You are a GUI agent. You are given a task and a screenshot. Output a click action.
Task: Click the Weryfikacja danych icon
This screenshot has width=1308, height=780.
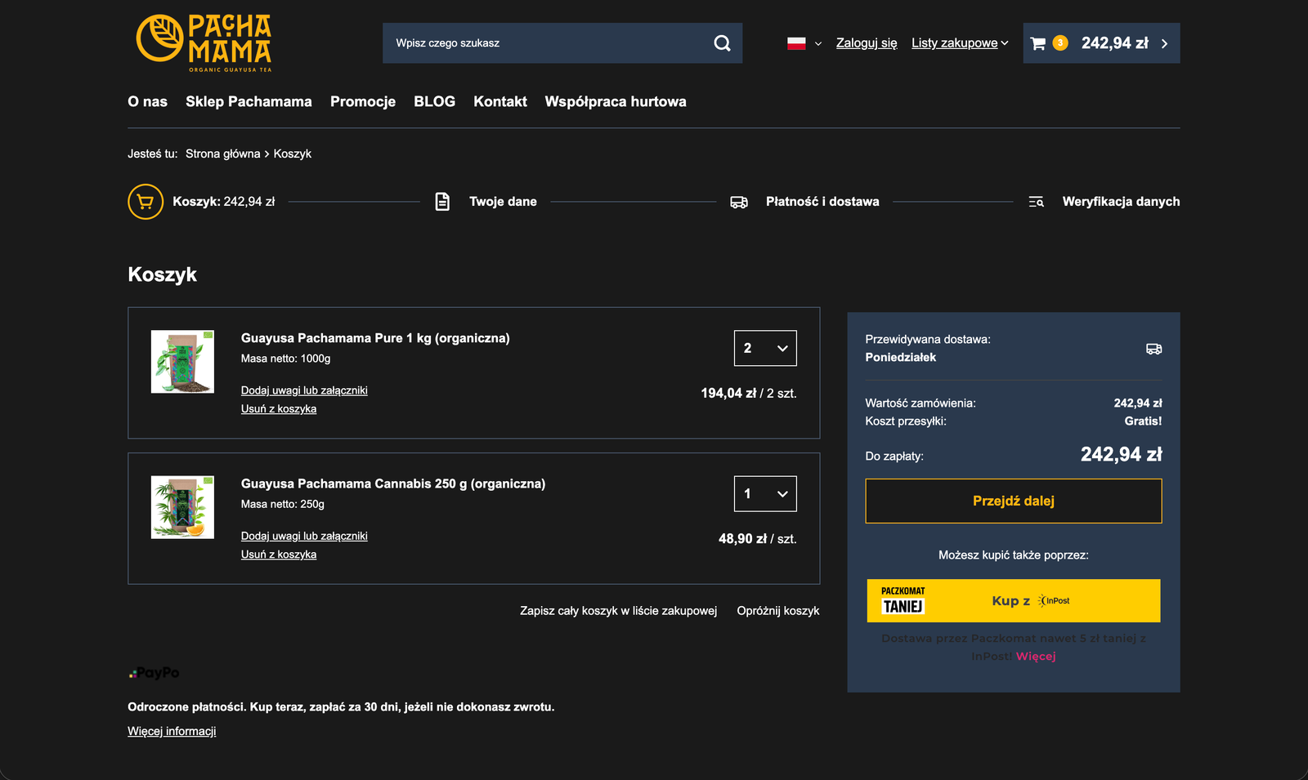[1036, 202]
